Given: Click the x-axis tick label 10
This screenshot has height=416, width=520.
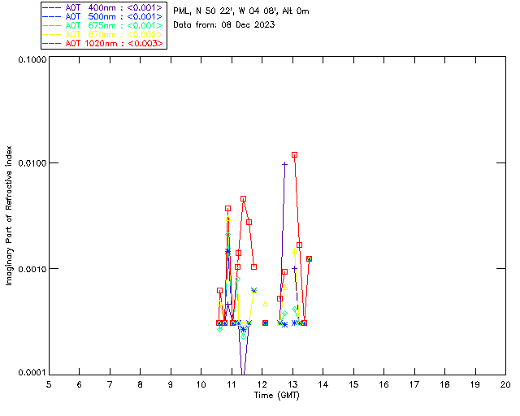Looking at the screenshot, I should (x=201, y=384).
